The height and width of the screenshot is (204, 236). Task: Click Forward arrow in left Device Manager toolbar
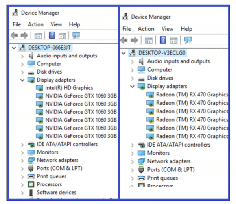click(x=24, y=35)
